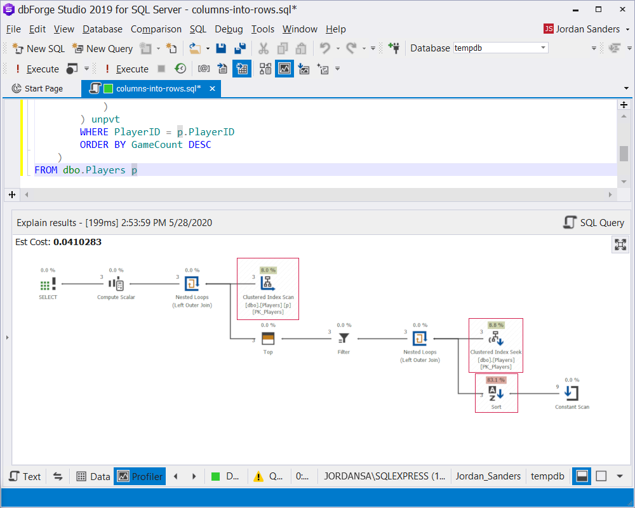Click the Top operator node
This screenshot has height=508, width=635.
[268, 340]
